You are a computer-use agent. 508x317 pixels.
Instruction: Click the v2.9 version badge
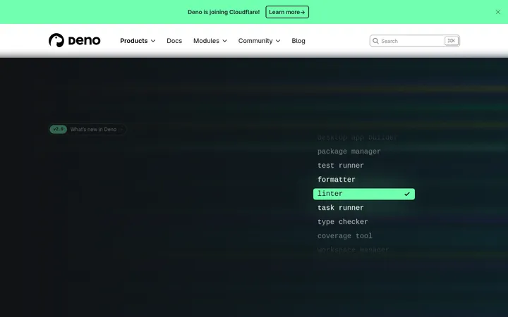59,129
